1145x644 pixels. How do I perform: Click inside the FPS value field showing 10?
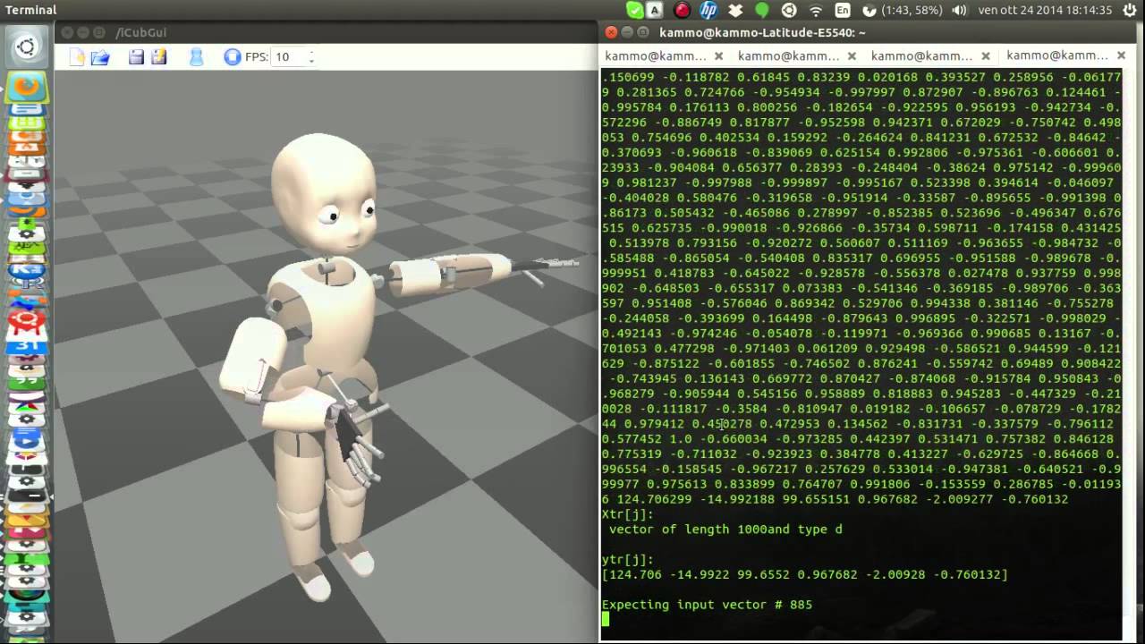[288, 57]
